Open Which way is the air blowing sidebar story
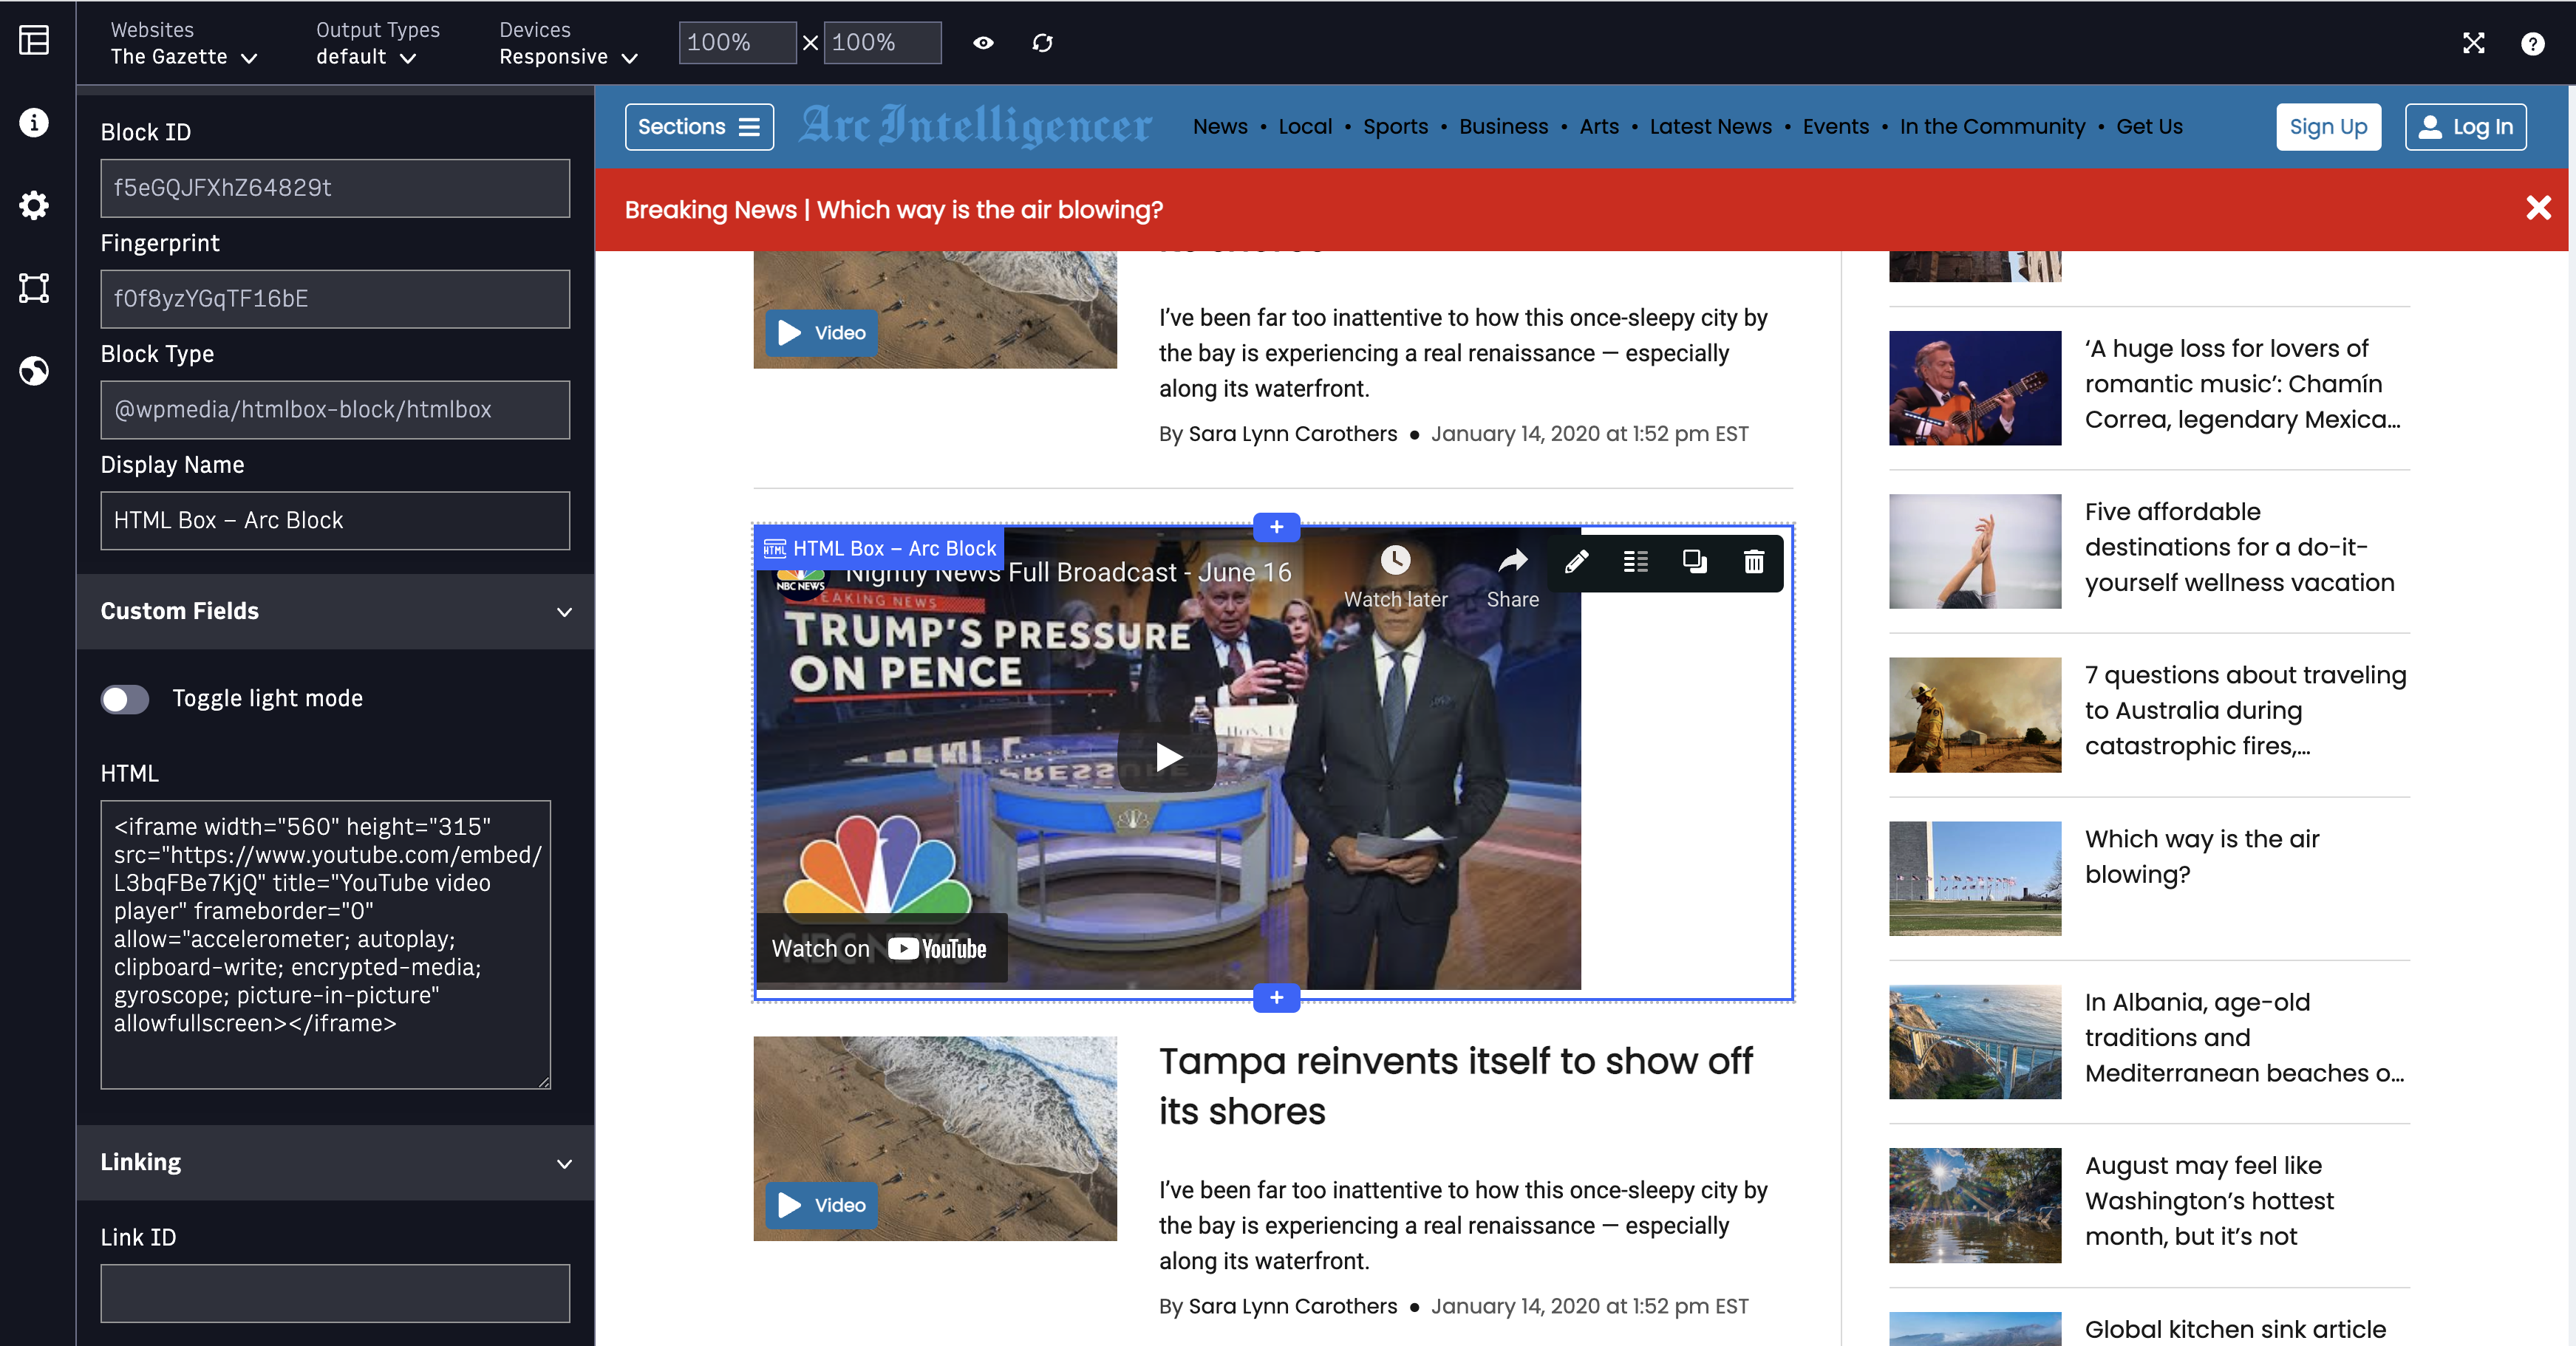Viewport: 2576px width, 1346px height. pyautogui.click(x=2202, y=857)
